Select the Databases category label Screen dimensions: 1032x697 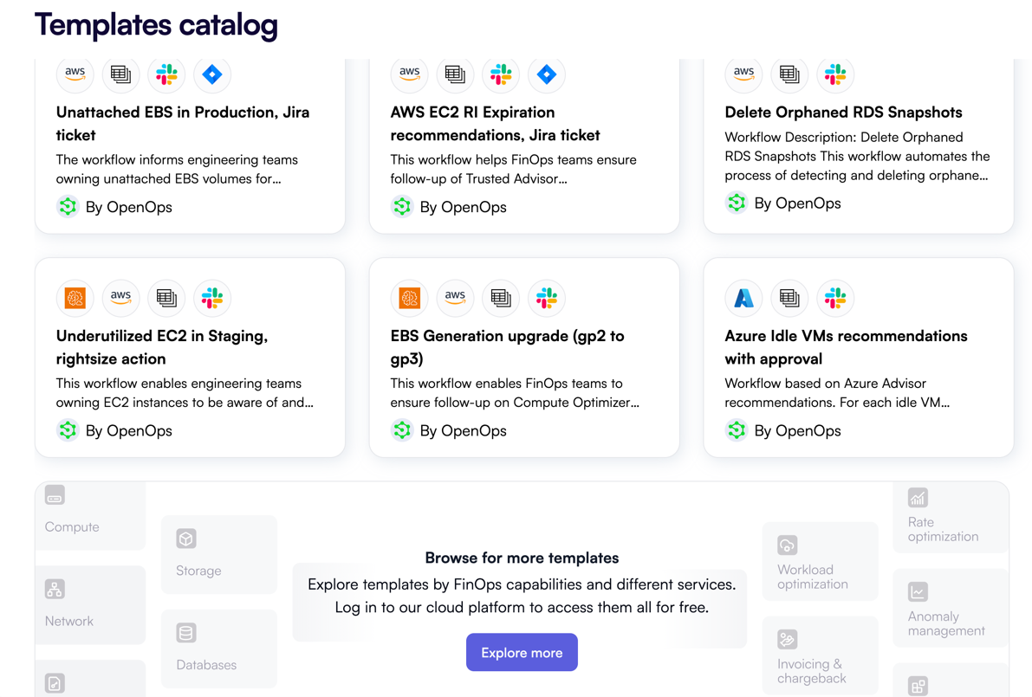coord(206,665)
